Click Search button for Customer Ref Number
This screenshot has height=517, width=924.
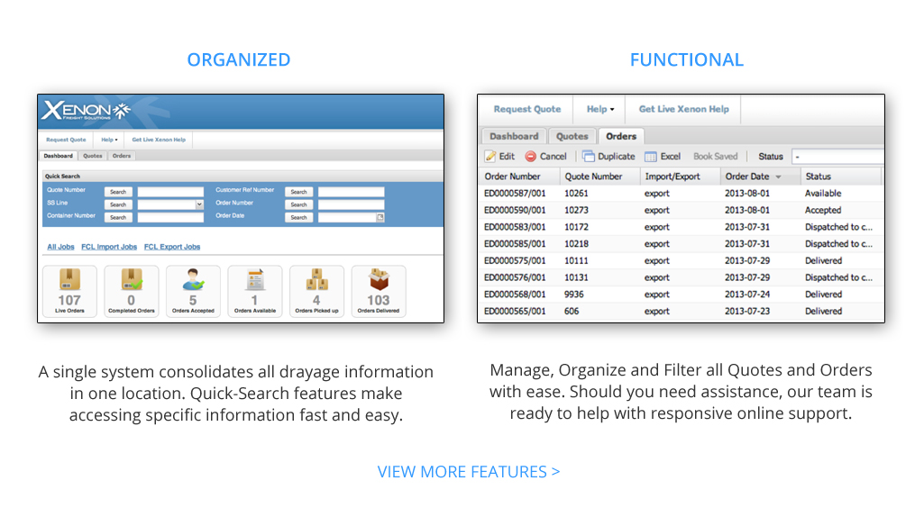click(x=298, y=192)
